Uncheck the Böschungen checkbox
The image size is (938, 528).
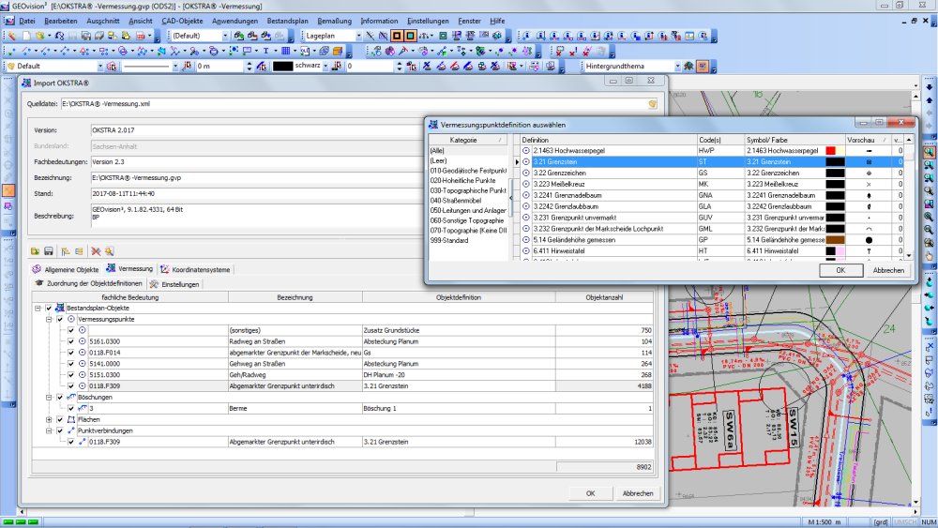tap(60, 397)
